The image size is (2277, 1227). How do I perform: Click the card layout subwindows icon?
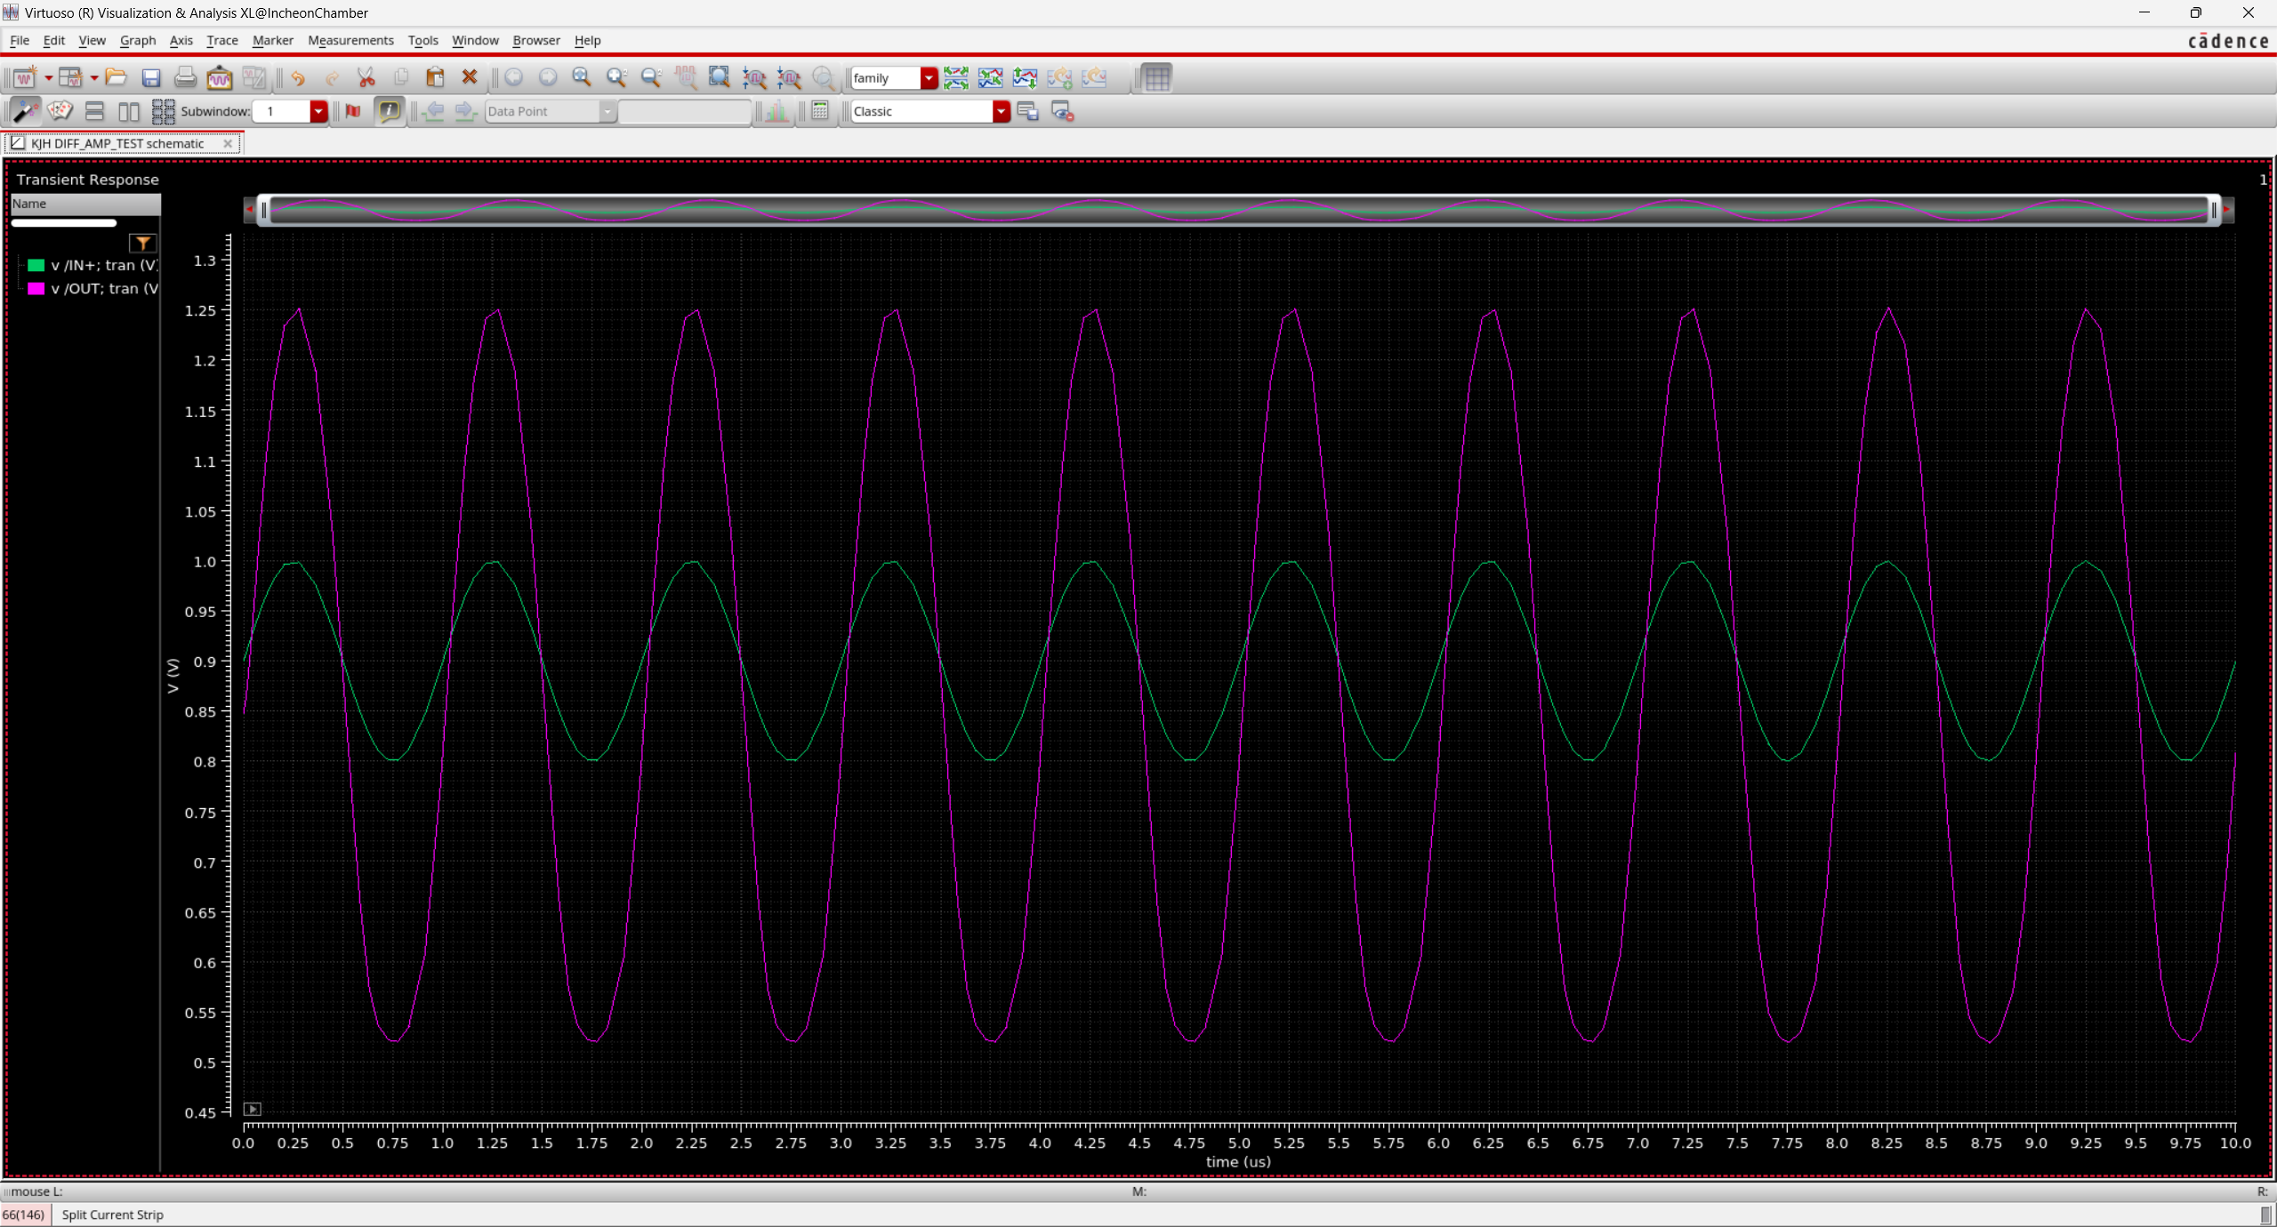(x=60, y=111)
